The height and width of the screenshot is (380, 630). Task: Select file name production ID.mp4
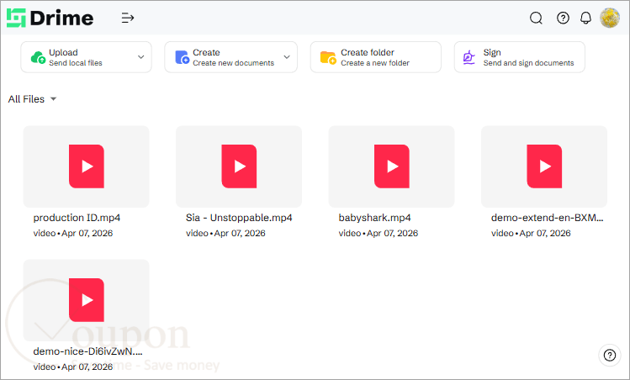tap(77, 218)
